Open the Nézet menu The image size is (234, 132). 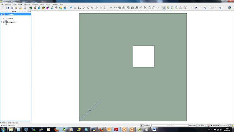pyautogui.click(x=15, y=4)
